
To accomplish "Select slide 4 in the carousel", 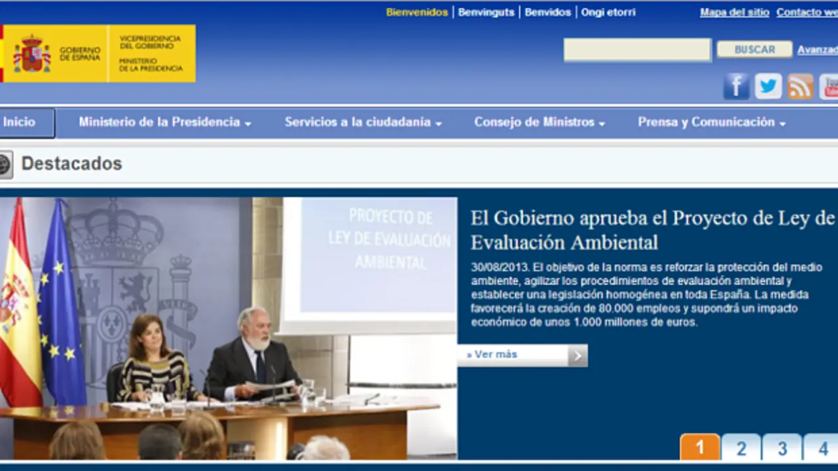I will 821,447.
